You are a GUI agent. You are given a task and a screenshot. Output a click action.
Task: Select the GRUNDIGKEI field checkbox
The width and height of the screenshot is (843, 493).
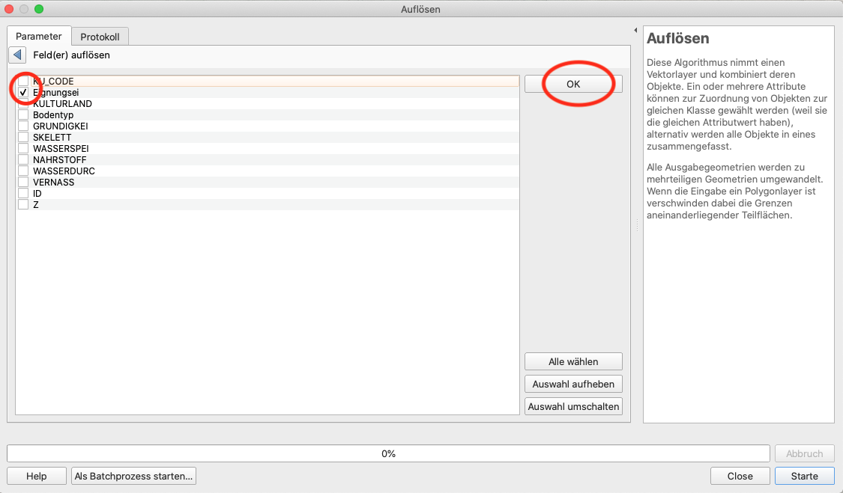(23, 126)
